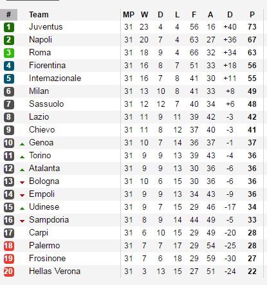Click Milan rank 6 grey badge
This screenshot has width=267, height=285.
pyautogui.click(x=9, y=91)
